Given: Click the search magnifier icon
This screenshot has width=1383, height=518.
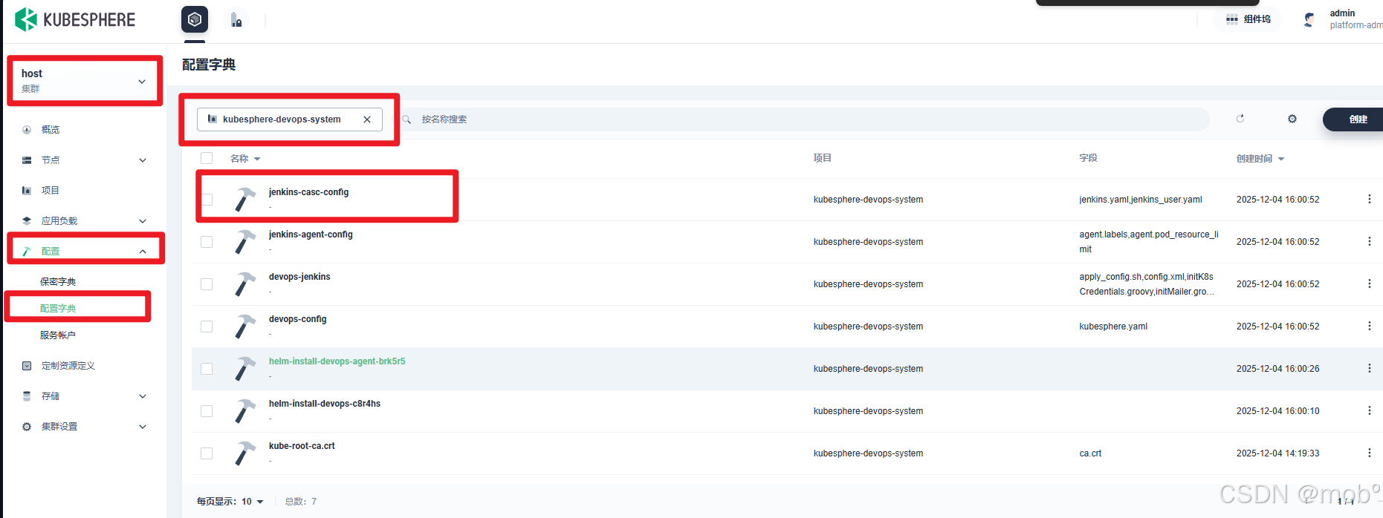Looking at the screenshot, I should (x=407, y=119).
